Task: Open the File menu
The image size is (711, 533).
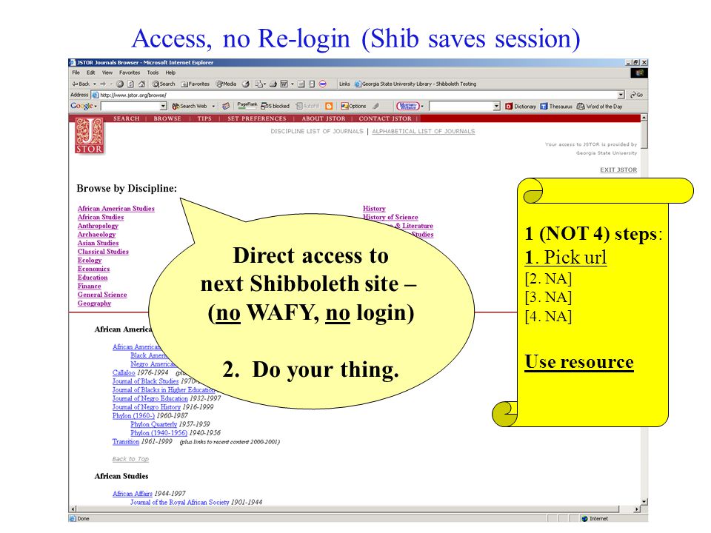Action: click(x=76, y=73)
